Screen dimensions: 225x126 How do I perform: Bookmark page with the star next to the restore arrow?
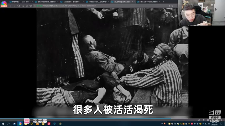point(31,6)
